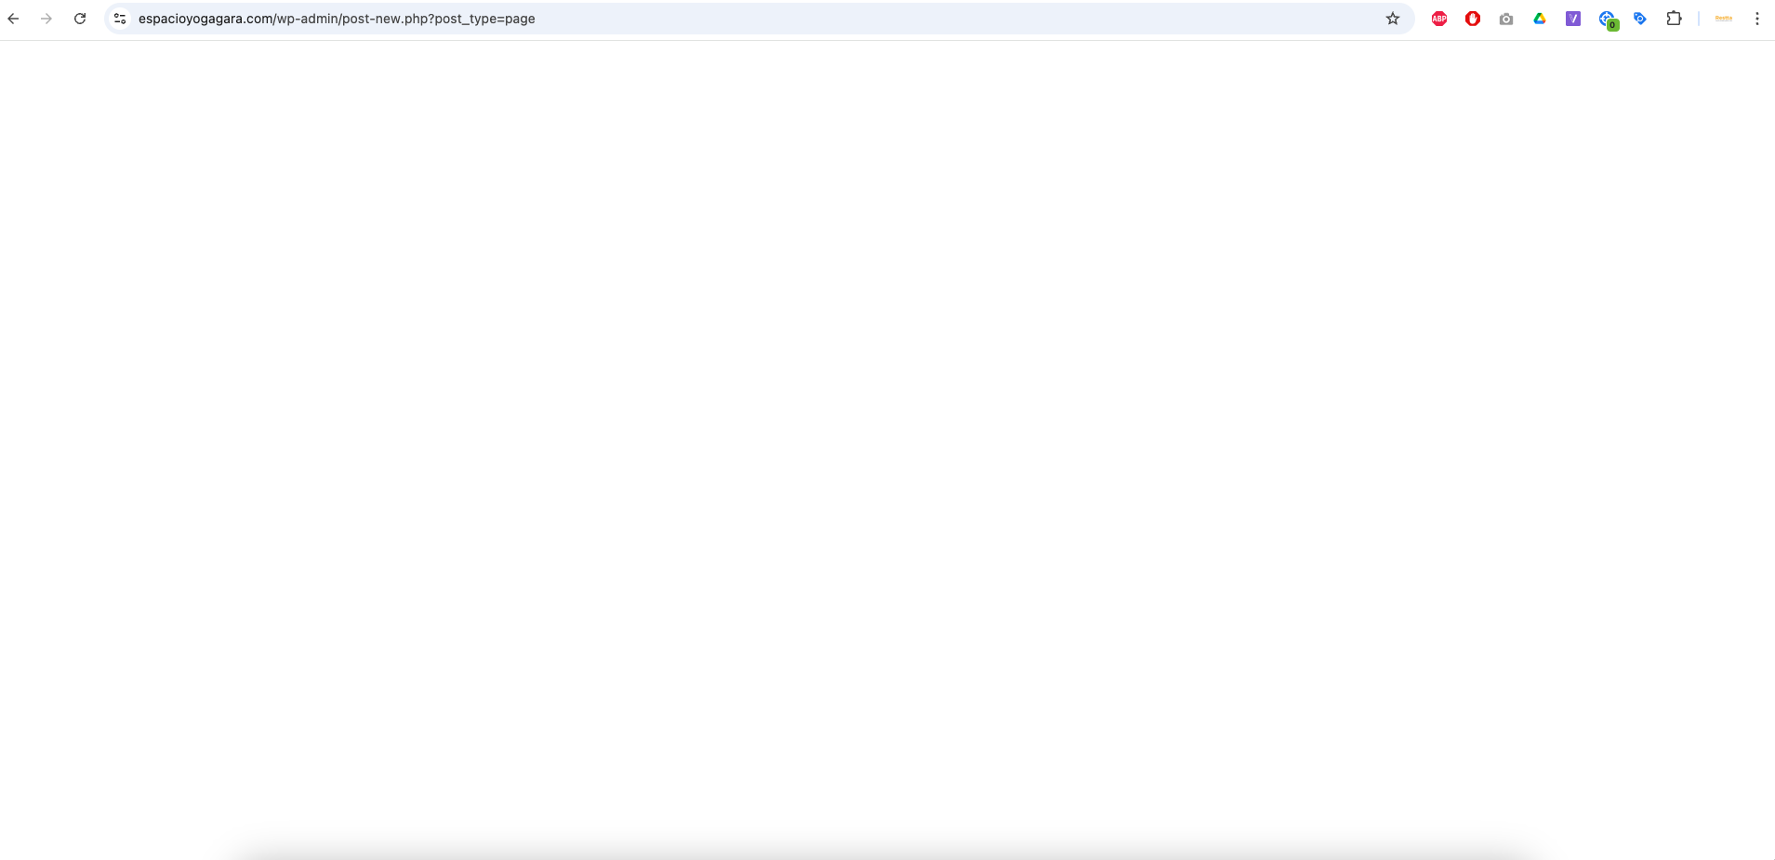The height and width of the screenshot is (860, 1775).
Task: Open the Google Drive extension
Action: pos(1540,19)
